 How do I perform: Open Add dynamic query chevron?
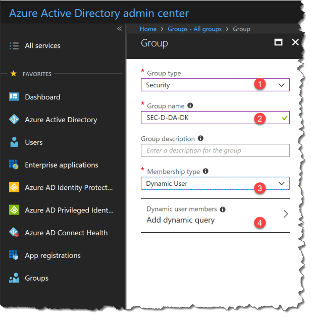pyautogui.click(x=285, y=214)
